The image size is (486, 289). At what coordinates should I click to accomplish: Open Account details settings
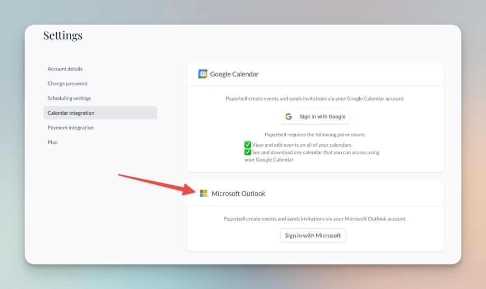click(x=65, y=69)
